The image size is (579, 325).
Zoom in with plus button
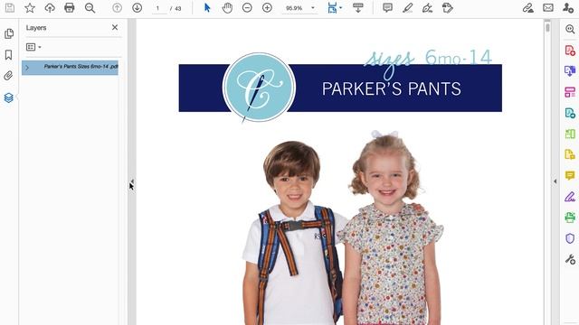pyautogui.click(x=267, y=8)
